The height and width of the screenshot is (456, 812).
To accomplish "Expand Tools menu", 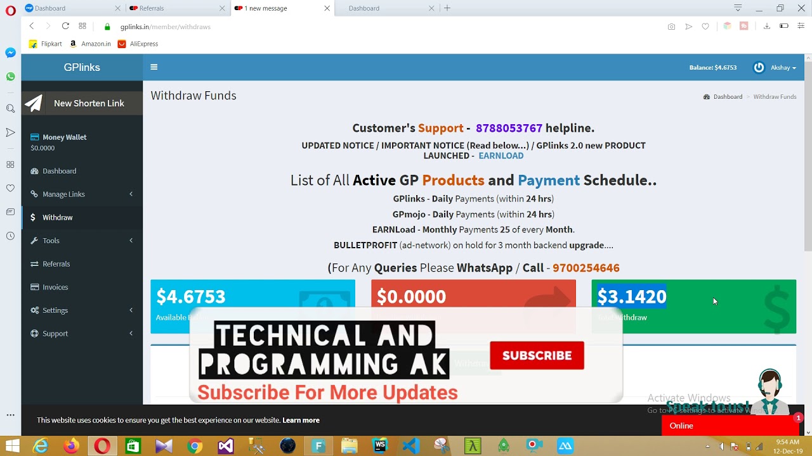I will point(82,241).
